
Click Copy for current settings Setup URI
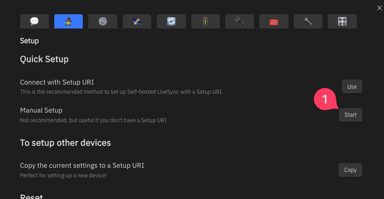coord(350,170)
